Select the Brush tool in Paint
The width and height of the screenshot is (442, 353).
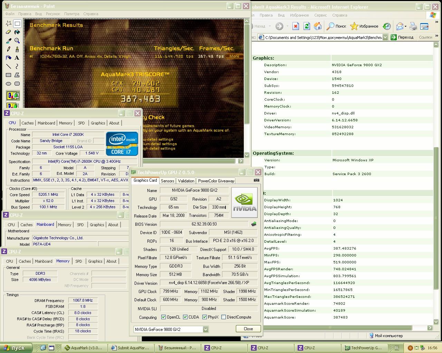point(17,49)
